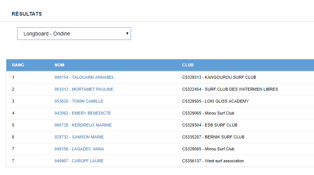
Task: Click club cell C5356137 - West surf association
Action: click(x=213, y=161)
